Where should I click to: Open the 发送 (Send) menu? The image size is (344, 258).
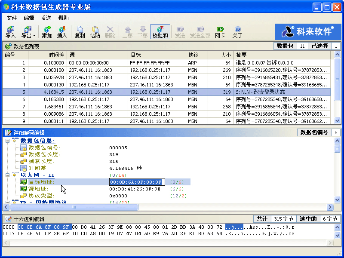point(46,18)
